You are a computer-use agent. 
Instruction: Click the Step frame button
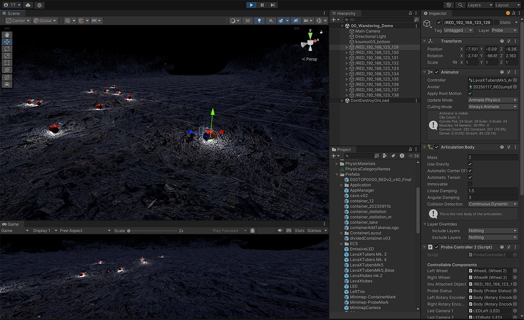[272, 5]
